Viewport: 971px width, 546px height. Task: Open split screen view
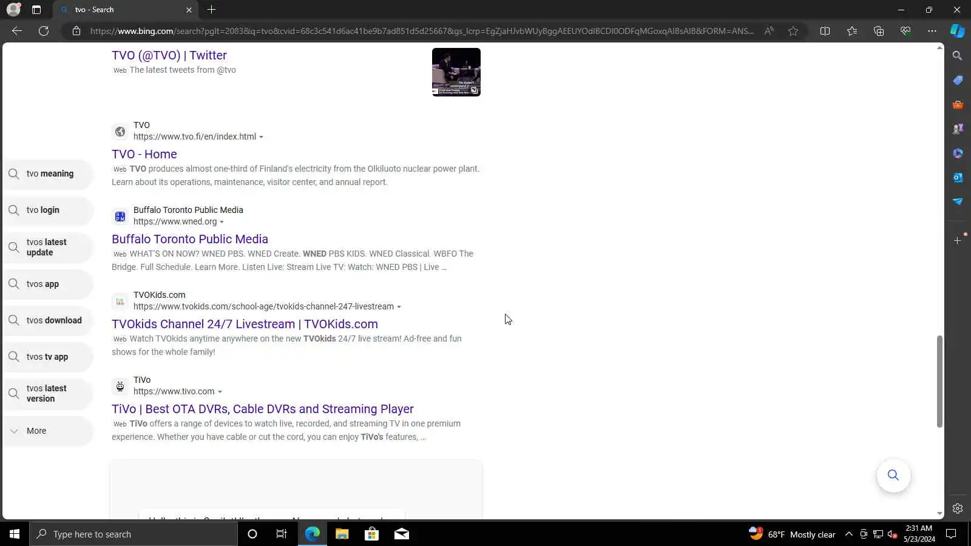825,31
